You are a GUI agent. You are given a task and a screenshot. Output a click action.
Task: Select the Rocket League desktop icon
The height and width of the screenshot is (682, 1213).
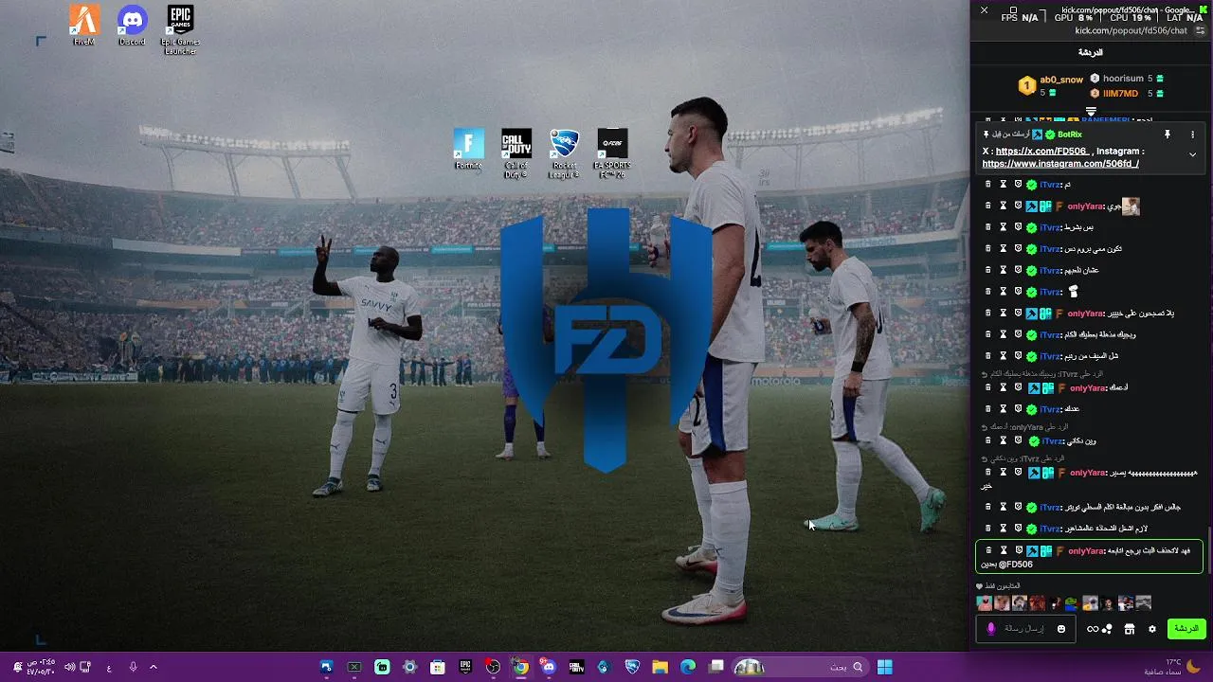[565, 153]
